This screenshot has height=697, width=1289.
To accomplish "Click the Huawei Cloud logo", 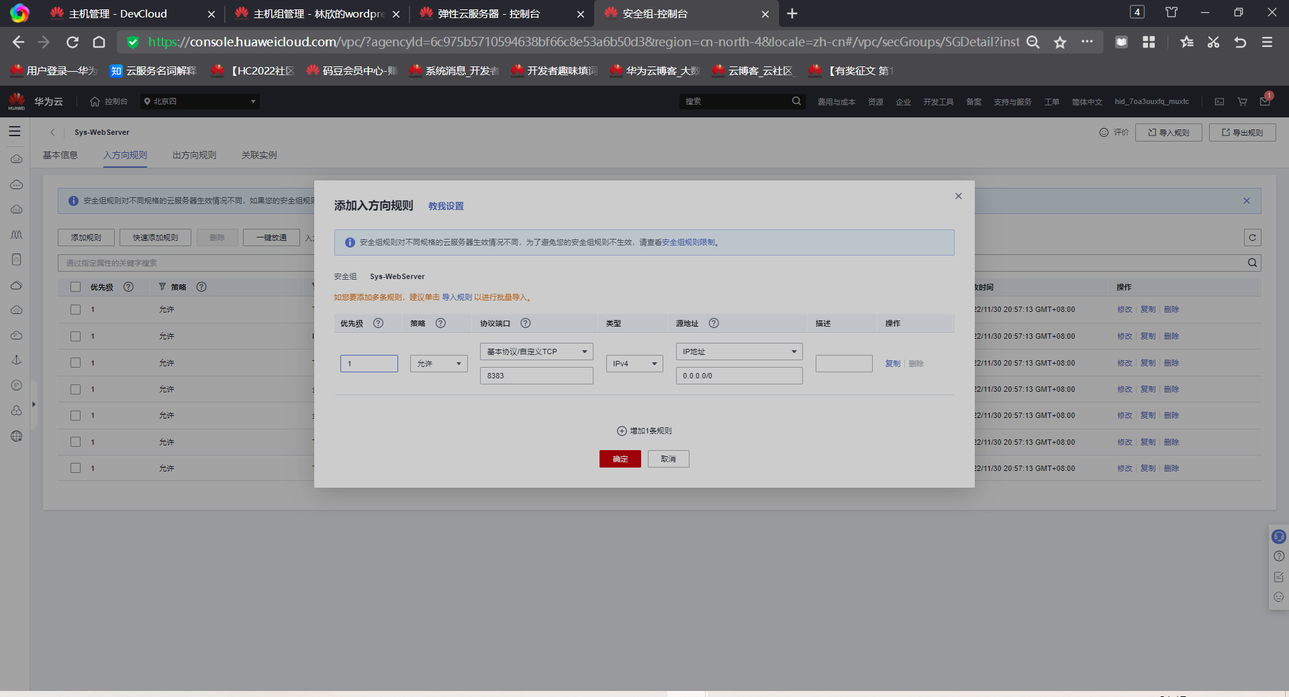I will click(17, 101).
